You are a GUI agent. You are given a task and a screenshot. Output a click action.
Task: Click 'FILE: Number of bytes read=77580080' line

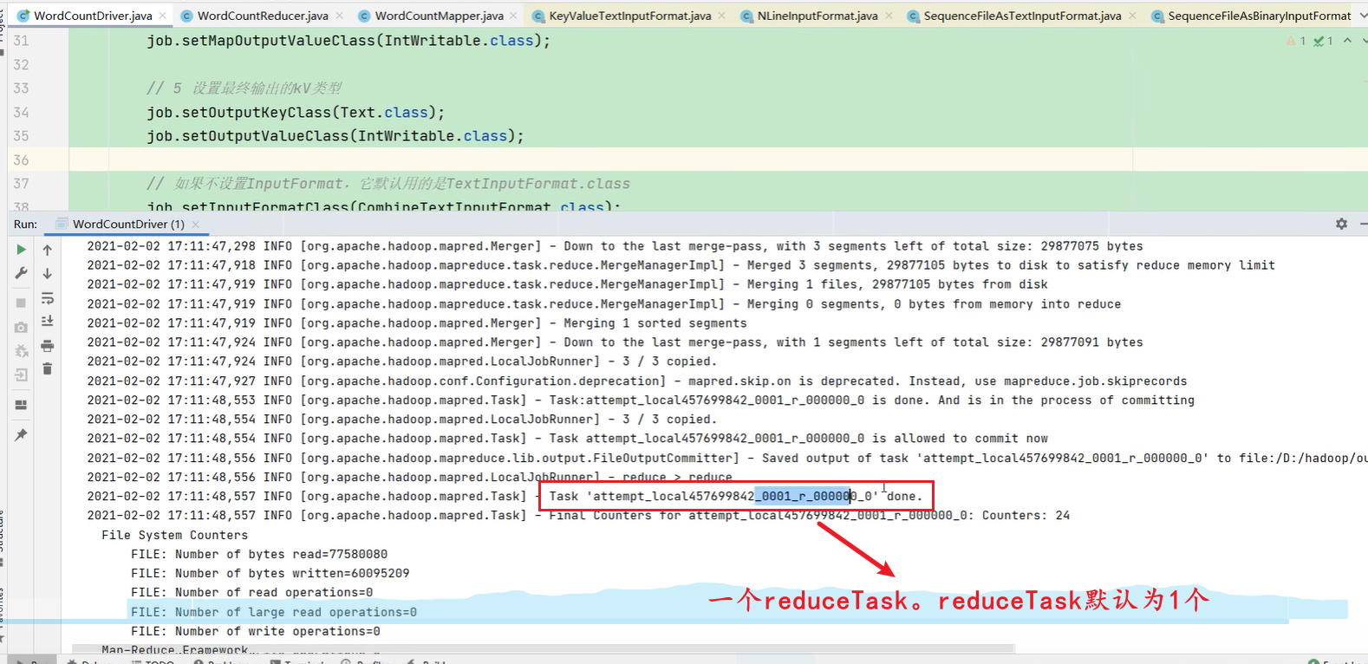[259, 554]
